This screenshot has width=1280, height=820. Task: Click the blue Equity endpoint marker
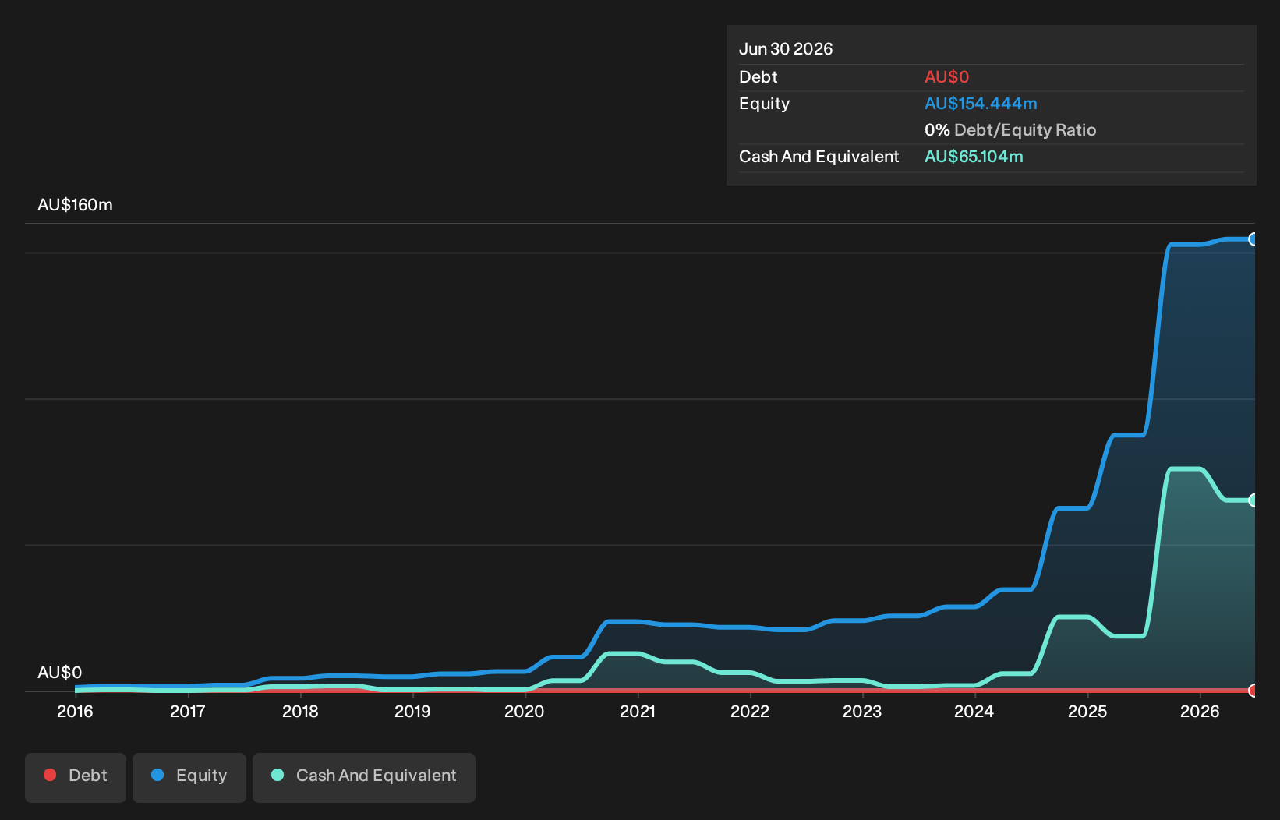click(1253, 239)
